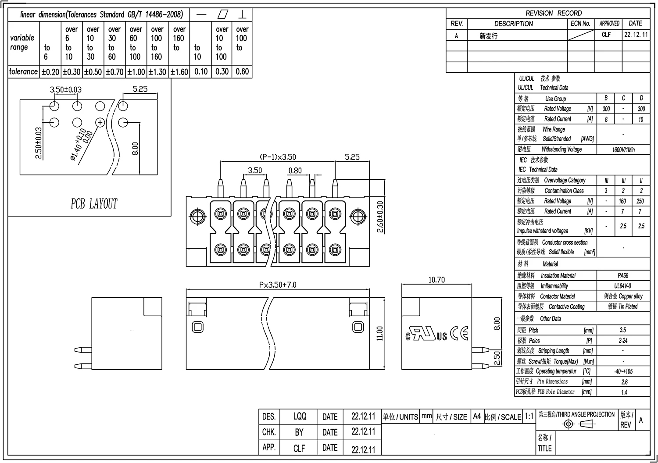Click the flatness tolerance parallelogram symbol
This screenshot has width=658, height=463.
point(223,14)
